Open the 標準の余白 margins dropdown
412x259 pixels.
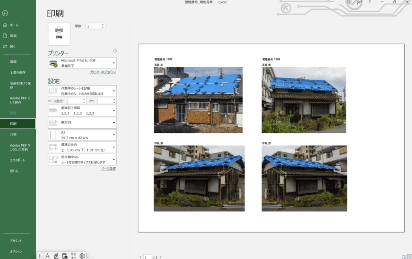(82, 147)
